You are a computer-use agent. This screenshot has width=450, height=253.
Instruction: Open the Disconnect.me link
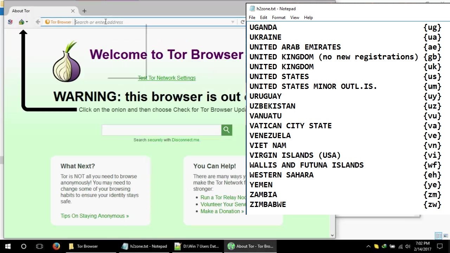186,140
